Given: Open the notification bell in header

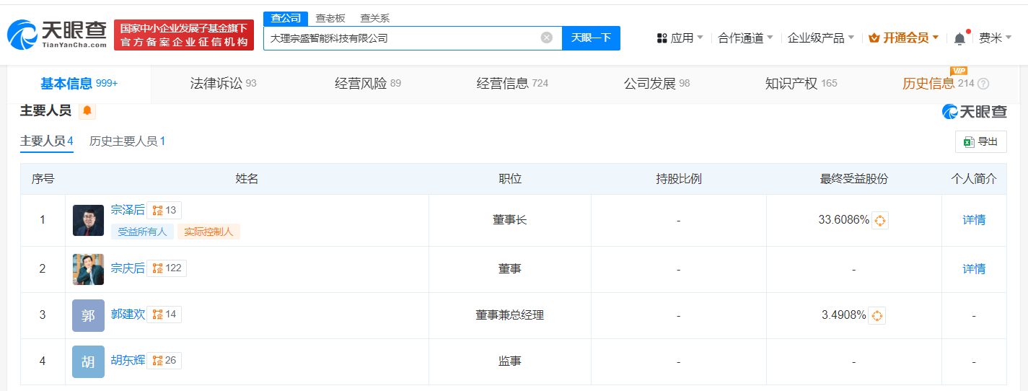Looking at the screenshot, I should 959,38.
